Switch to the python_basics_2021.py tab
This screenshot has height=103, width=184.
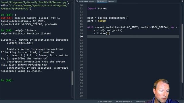coord(86,1)
